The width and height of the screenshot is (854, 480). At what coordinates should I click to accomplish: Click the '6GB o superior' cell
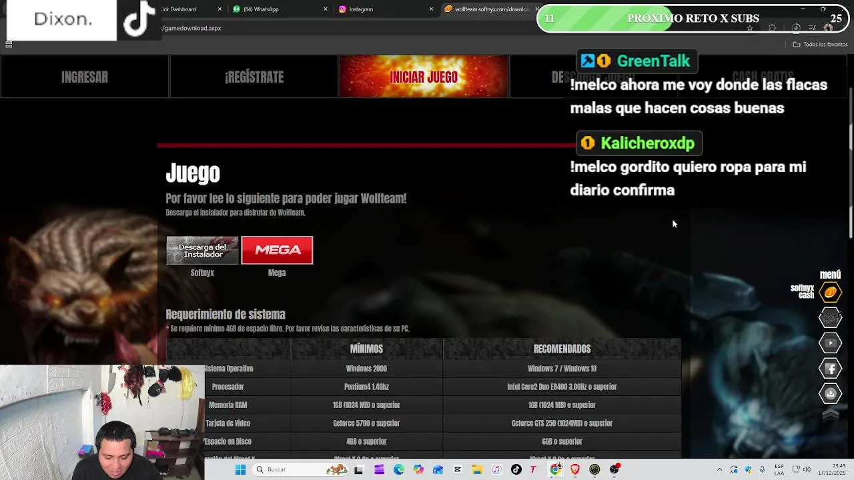562,441
